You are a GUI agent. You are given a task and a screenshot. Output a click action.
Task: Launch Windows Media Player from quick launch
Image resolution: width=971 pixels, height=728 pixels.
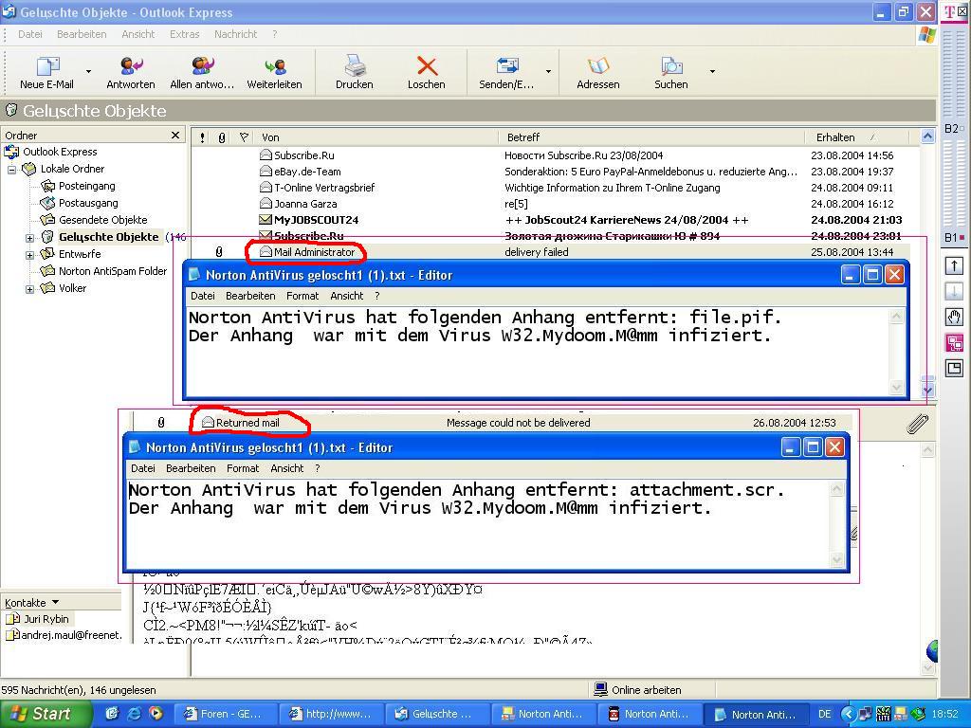click(x=156, y=713)
